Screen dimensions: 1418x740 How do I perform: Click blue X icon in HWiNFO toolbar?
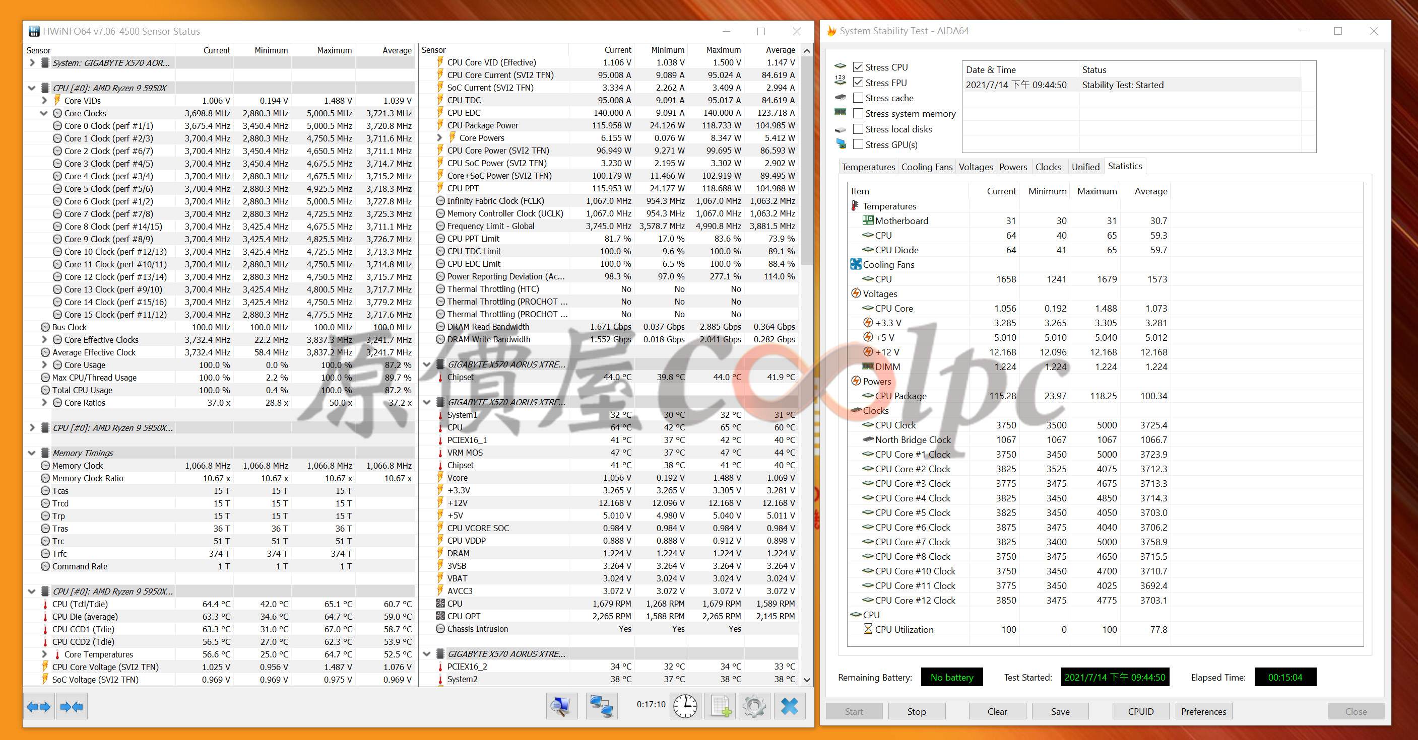789,706
